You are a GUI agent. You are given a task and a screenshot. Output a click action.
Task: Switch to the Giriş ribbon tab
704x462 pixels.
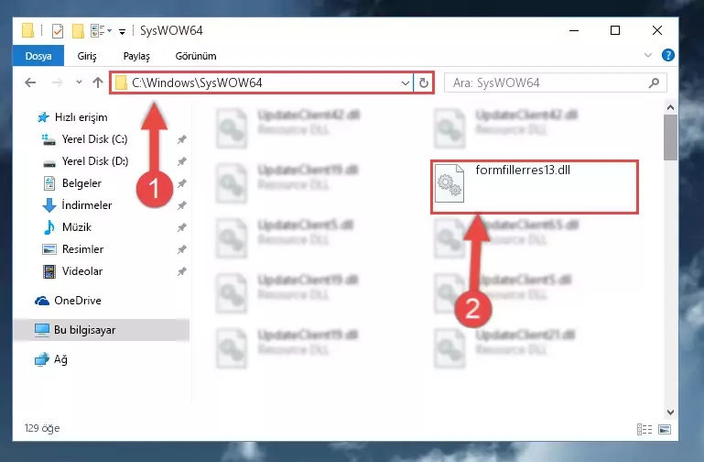(x=87, y=56)
